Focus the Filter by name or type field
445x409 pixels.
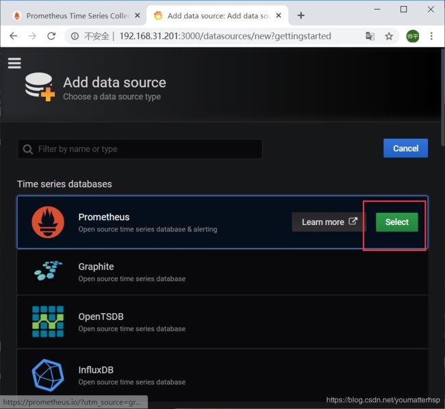click(140, 149)
